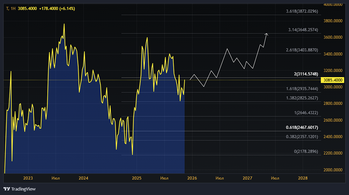Click the 2600.0000 price axis label

point(333,120)
